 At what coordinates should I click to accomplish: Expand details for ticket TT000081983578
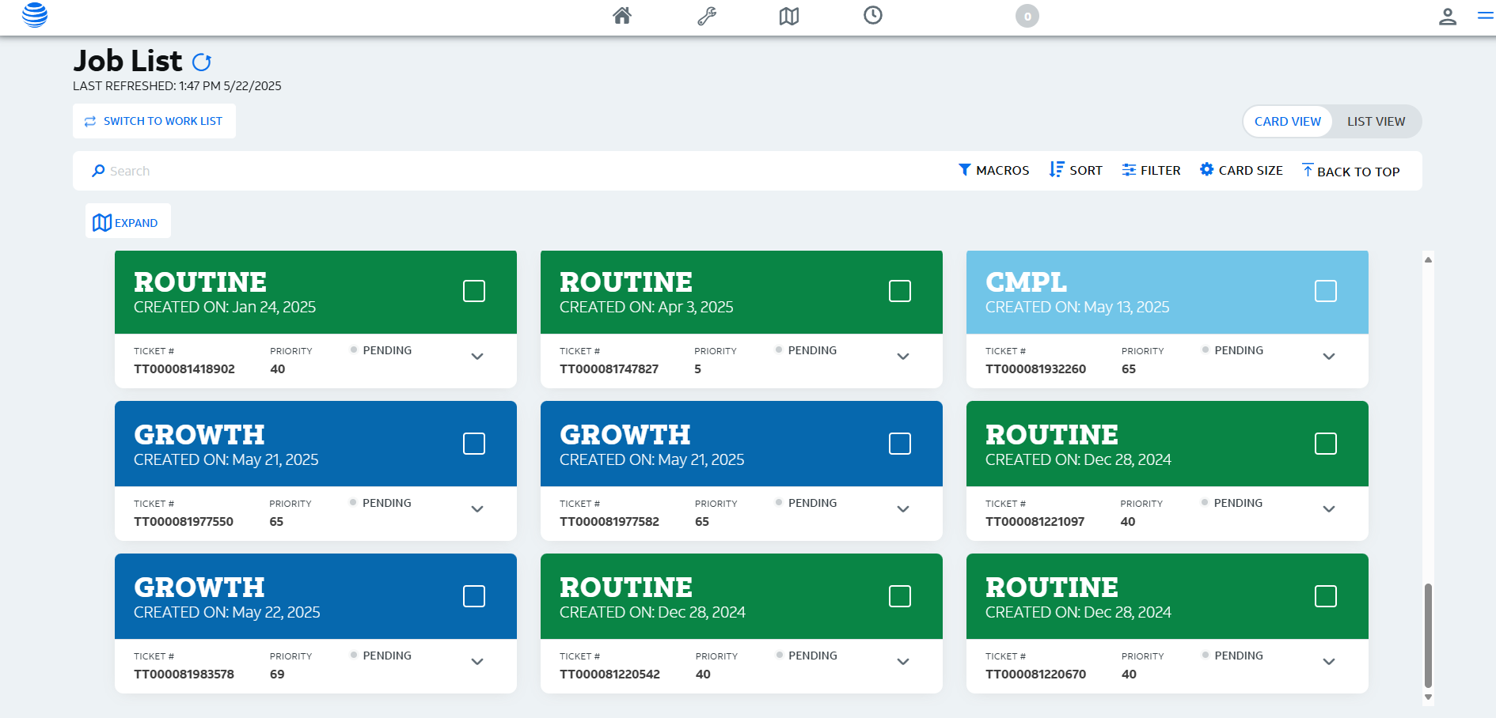click(477, 662)
